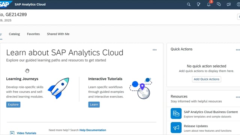The image size is (240, 135).
Task: Open notifications bell with badge
Action: (209, 4)
